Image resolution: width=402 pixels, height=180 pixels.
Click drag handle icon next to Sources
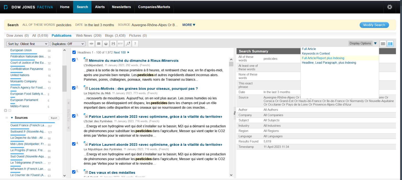click(x=7, y=118)
